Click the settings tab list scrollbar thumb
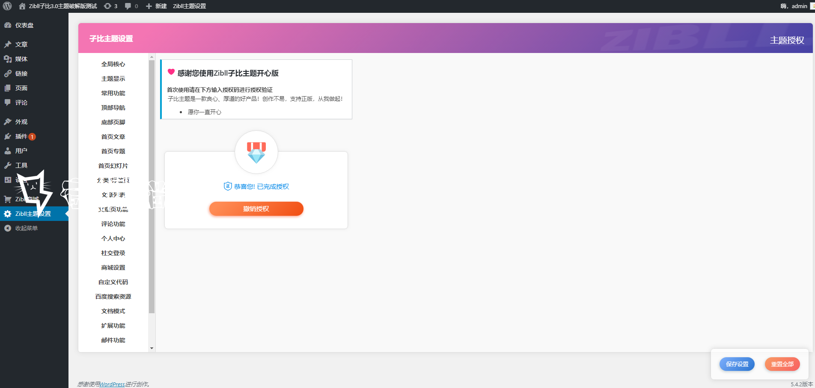The height and width of the screenshot is (388, 815). pos(152,187)
